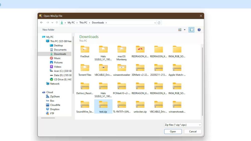Viewport: 251px width, 141px height.
Task: Click the navigation pane vertical scrollbar
Action: click(73, 65)
